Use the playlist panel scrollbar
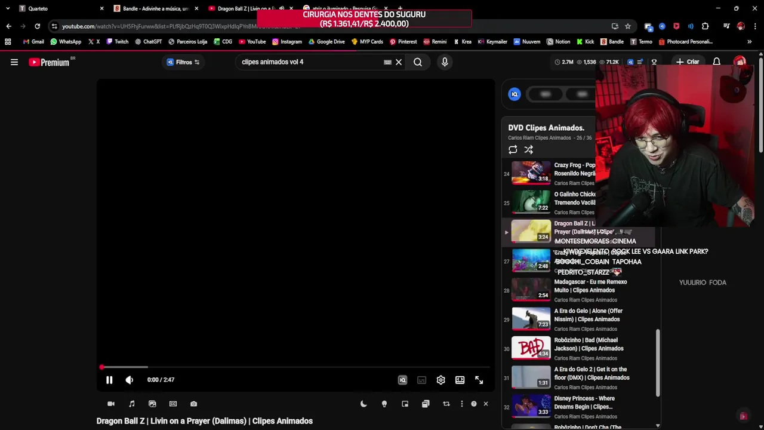The height and width of the screenshot is (430, 764). coord(658,362)
